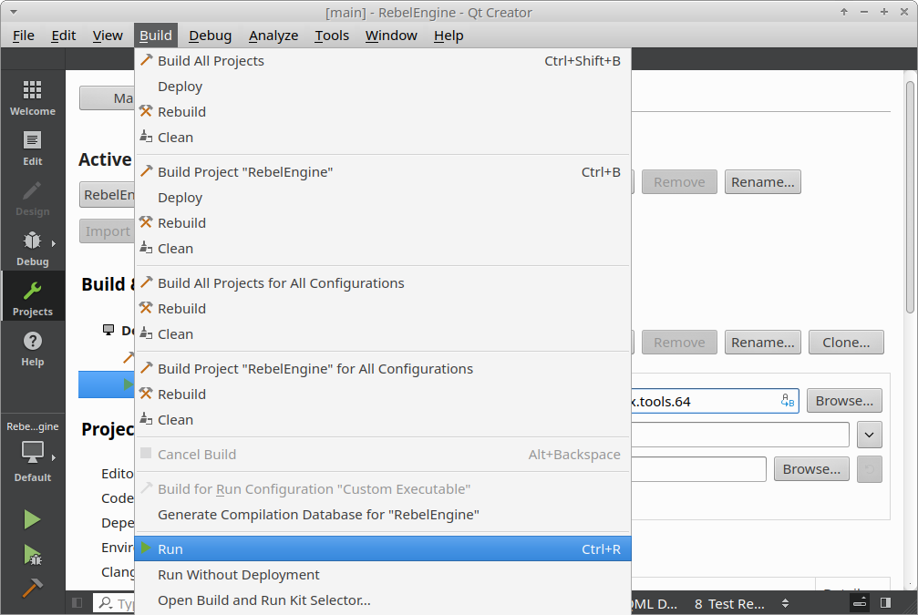The height and width of the screenshot is (615, 918).
Task: Click Browse next to the .tools.64 field
Action: pos(844,401)
